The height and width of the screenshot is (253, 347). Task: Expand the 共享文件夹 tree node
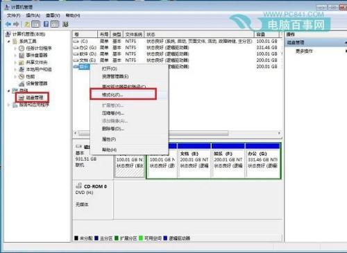15,62
